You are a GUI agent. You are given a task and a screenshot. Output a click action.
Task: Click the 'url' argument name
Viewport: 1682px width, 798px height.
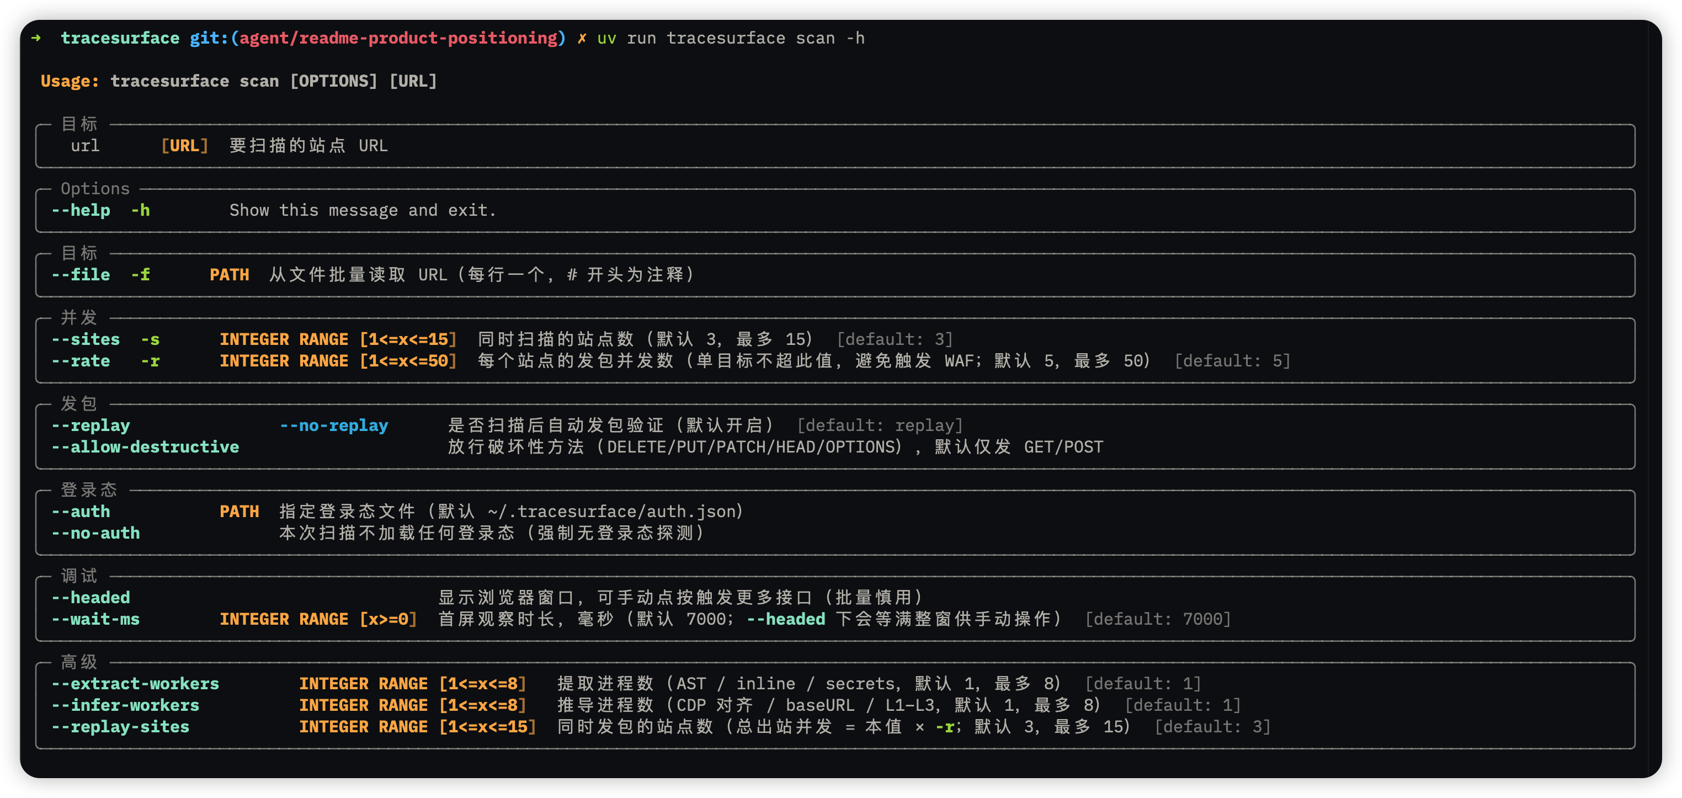point(86,146)
